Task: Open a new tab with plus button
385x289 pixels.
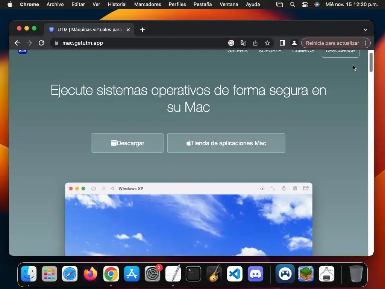Action: [142, 30]
